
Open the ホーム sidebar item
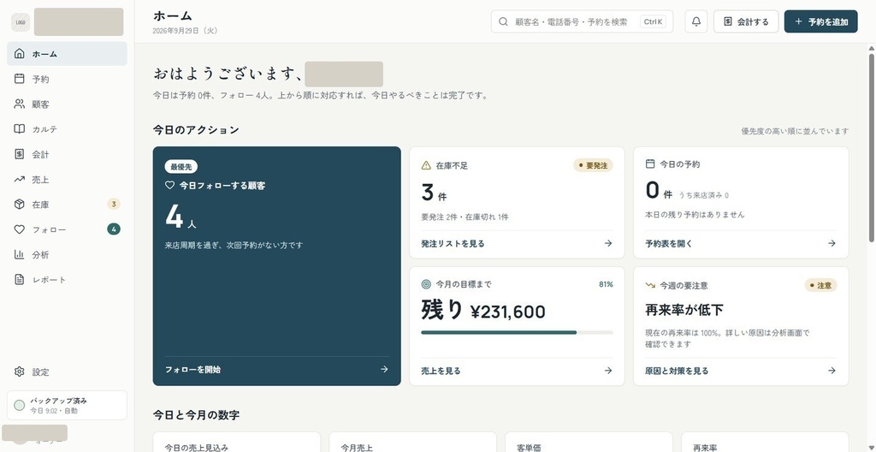pyautogui.click(x=67, y=54)
